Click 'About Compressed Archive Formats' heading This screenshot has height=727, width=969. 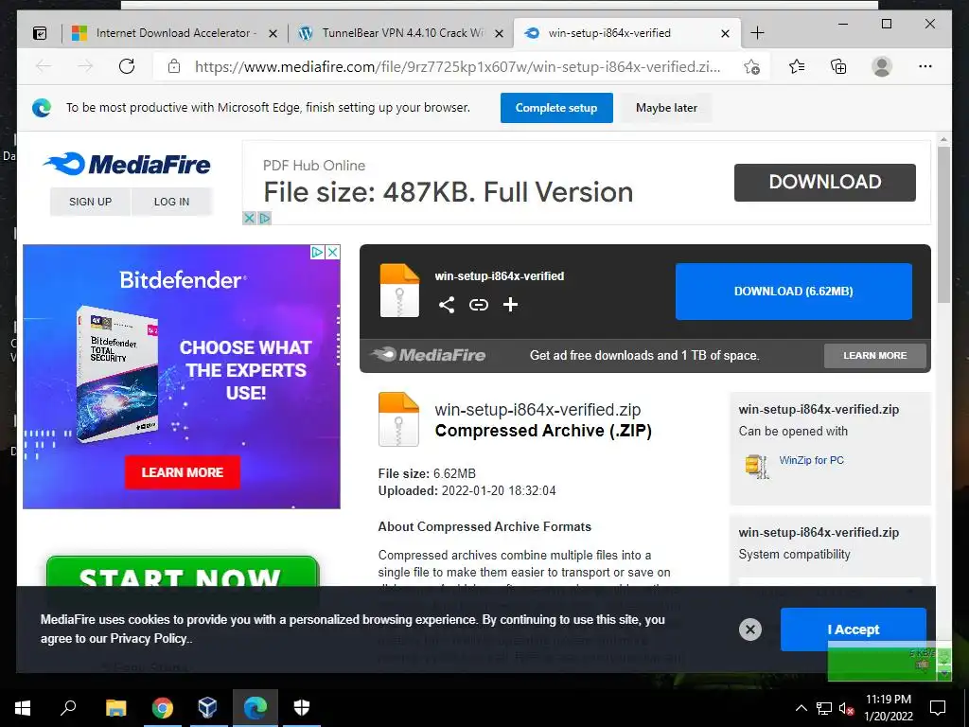tap(484, 526)
